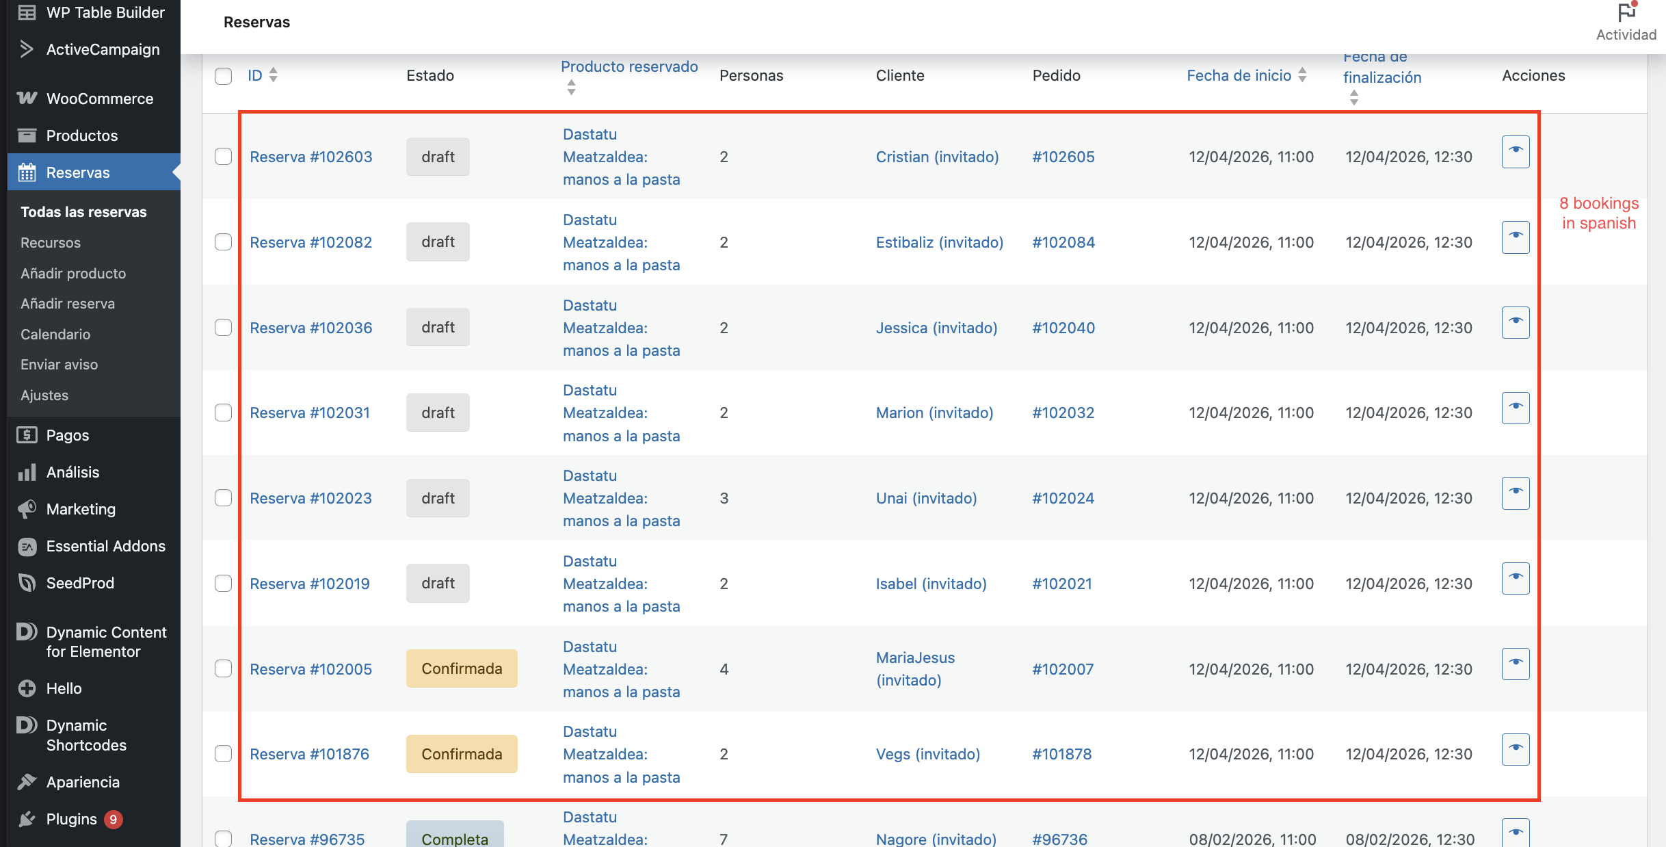
Task: Open the Activity flag icon
Action: click(1626, 12)
